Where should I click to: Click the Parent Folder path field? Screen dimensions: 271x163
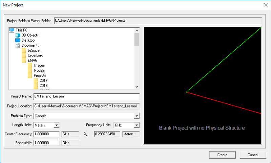(158, 21)
